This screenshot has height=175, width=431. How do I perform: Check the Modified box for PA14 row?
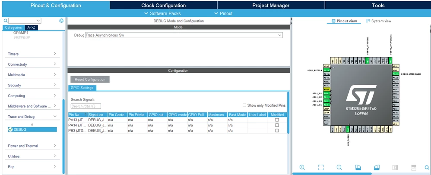(277, 125)
